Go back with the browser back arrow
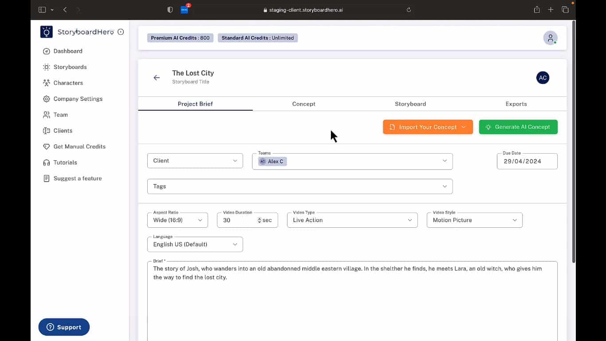 (65, 9)
